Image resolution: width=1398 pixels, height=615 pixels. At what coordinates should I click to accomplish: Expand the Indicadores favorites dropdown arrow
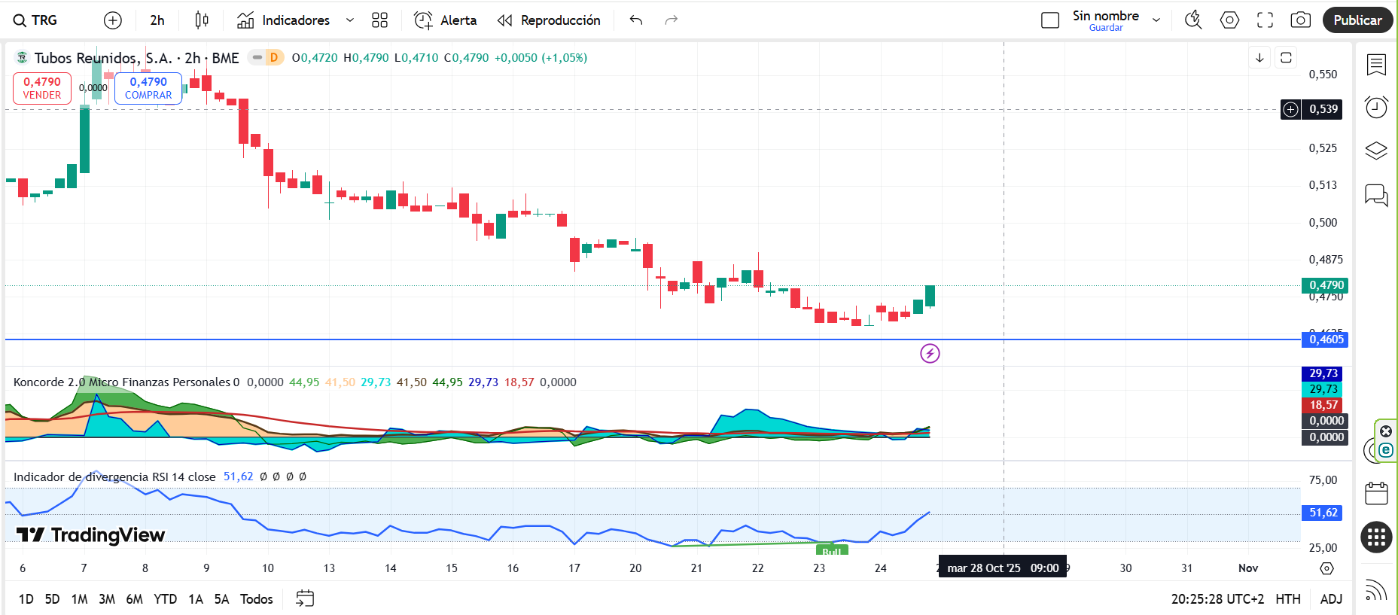coord(350,20)
